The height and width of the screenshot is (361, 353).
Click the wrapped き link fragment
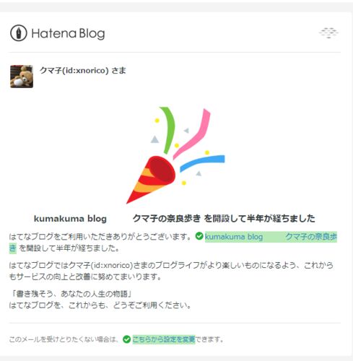13,248
